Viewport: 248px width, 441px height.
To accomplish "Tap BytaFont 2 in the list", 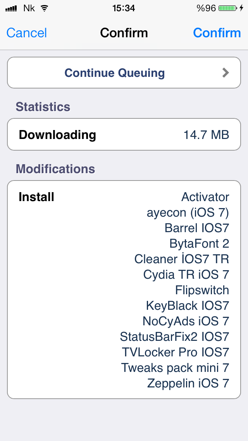I will pyautogui.click(x=199, y=243).
